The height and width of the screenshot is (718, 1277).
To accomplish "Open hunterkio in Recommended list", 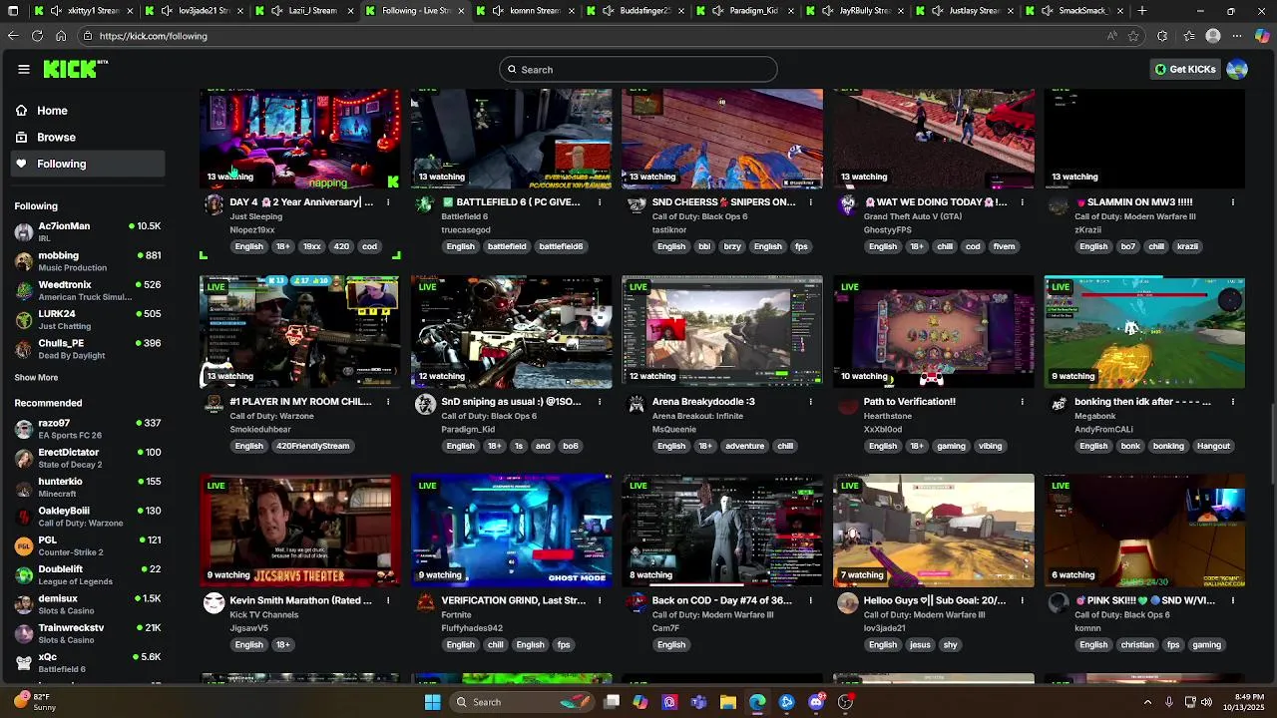I will (x=88, y=487).
